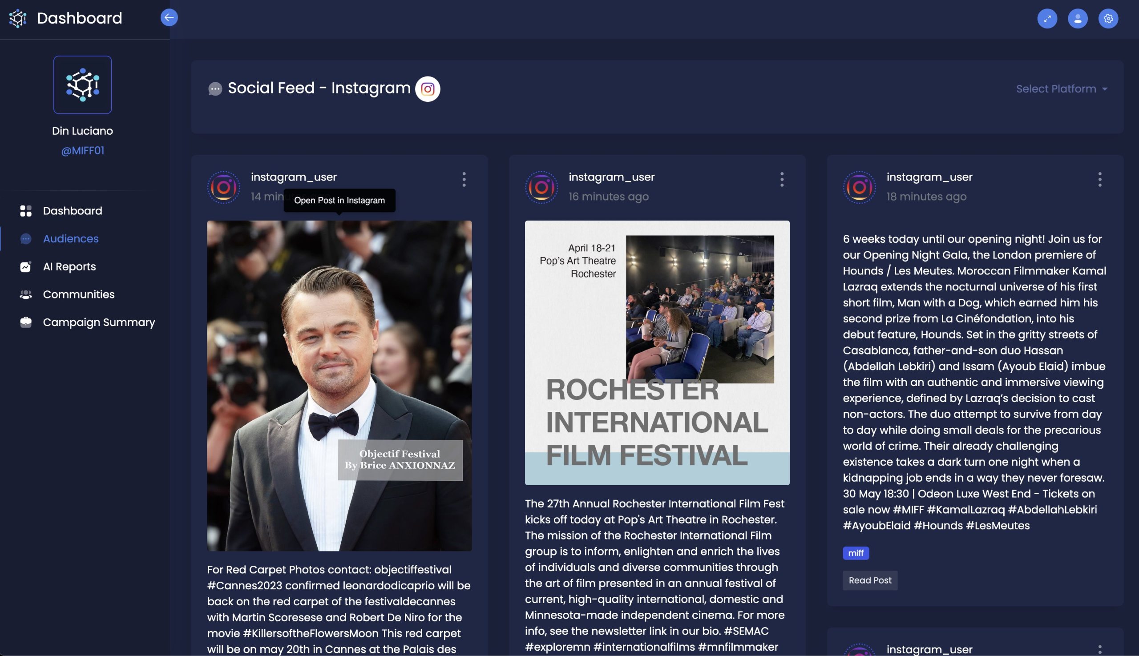Click the Dashboard logo icon top-left
This screenshot has height=656, width=1139.
18,18
